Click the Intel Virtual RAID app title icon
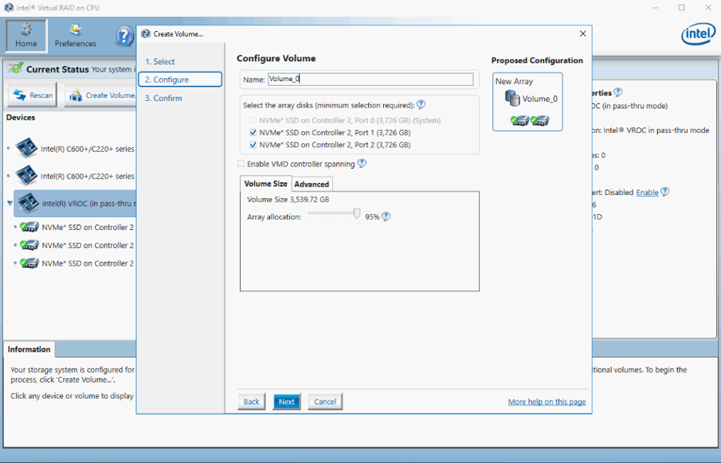 coord(8,7)
